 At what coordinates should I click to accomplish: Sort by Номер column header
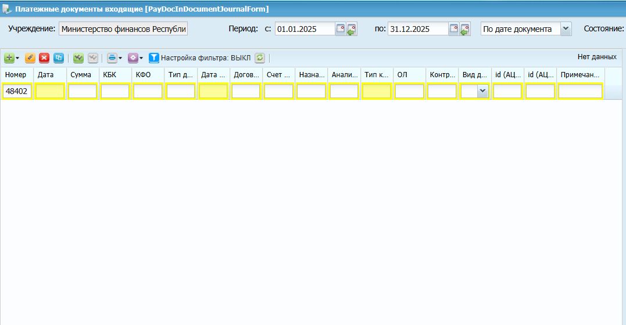[x=16, y=74]
